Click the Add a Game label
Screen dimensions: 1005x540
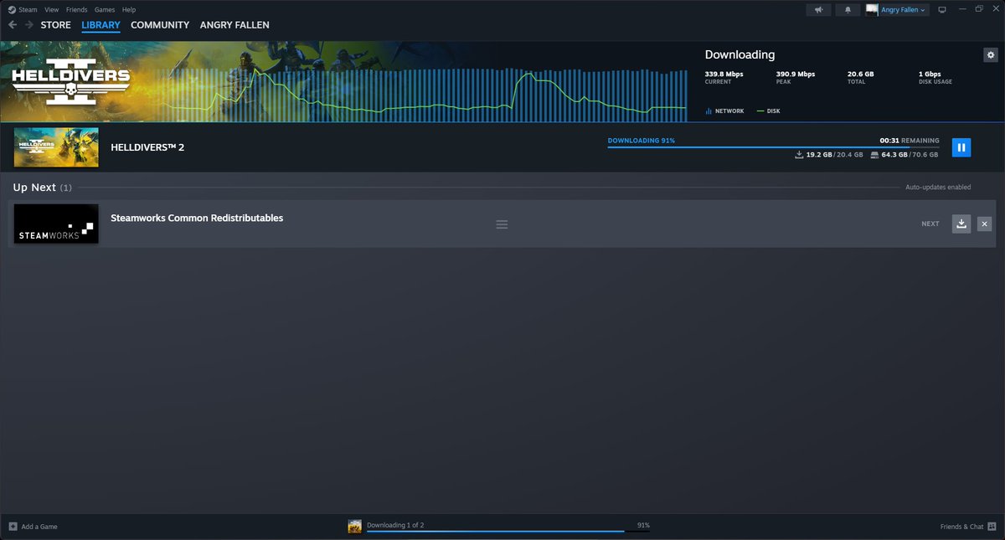39,527
